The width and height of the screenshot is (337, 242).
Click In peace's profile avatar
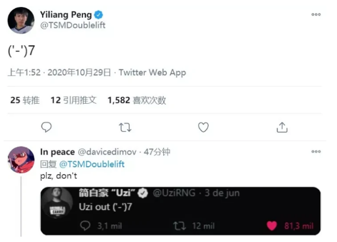coord(21,160)
